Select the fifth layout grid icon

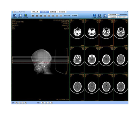[x=49, y=16]
